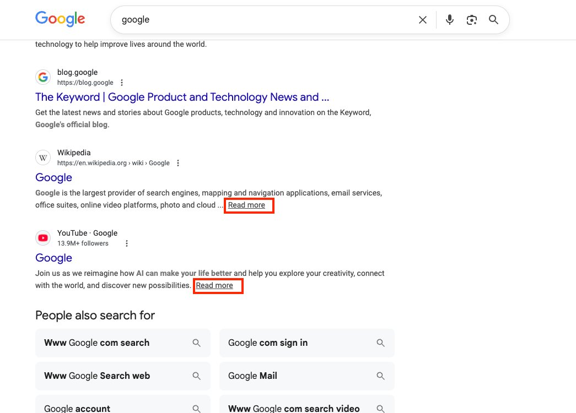576x413 pixels.
Task: Clear the search box with X icon
Action: (x=423, y=20)
